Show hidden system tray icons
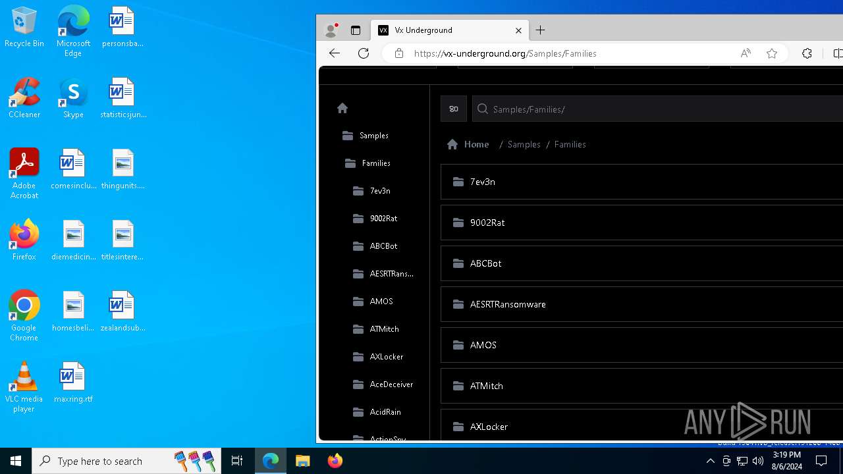This screenshot has height=474, width=843. [x=710, y=461]
